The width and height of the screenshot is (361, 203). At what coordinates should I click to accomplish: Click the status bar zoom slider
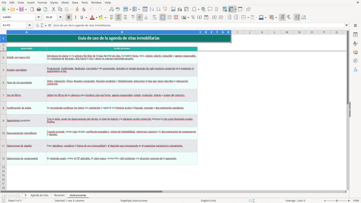coord(337,201)
